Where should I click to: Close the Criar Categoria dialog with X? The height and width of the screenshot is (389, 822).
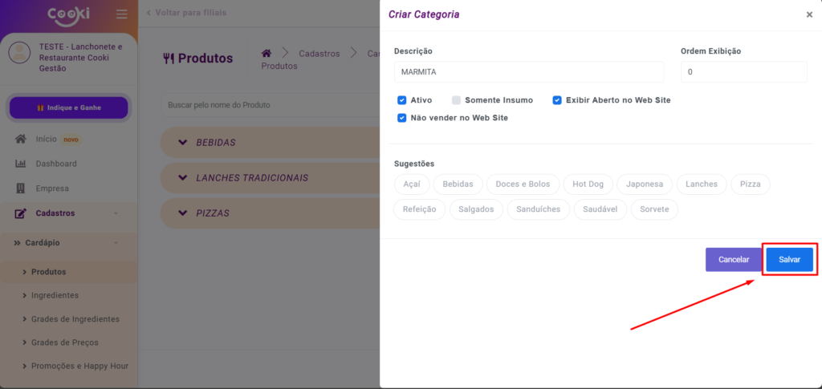coord(808,14)
